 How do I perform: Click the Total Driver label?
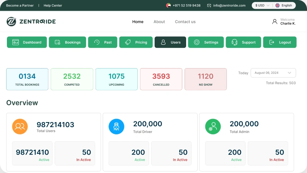click(143, 132)
